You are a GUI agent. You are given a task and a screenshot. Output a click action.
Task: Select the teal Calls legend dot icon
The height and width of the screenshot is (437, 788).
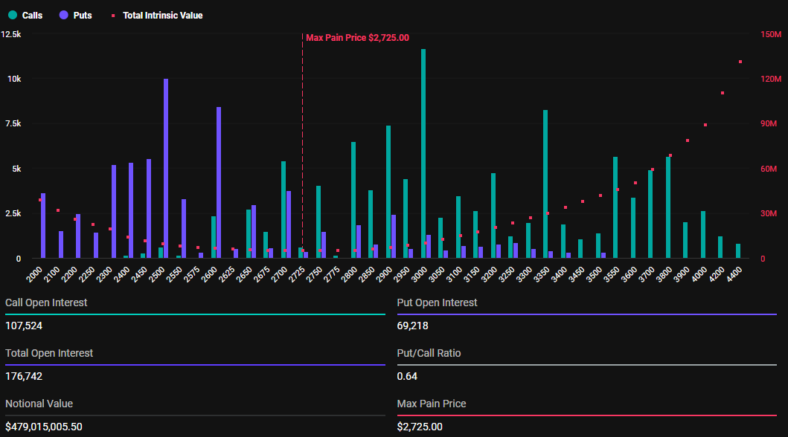click(12, 15)
